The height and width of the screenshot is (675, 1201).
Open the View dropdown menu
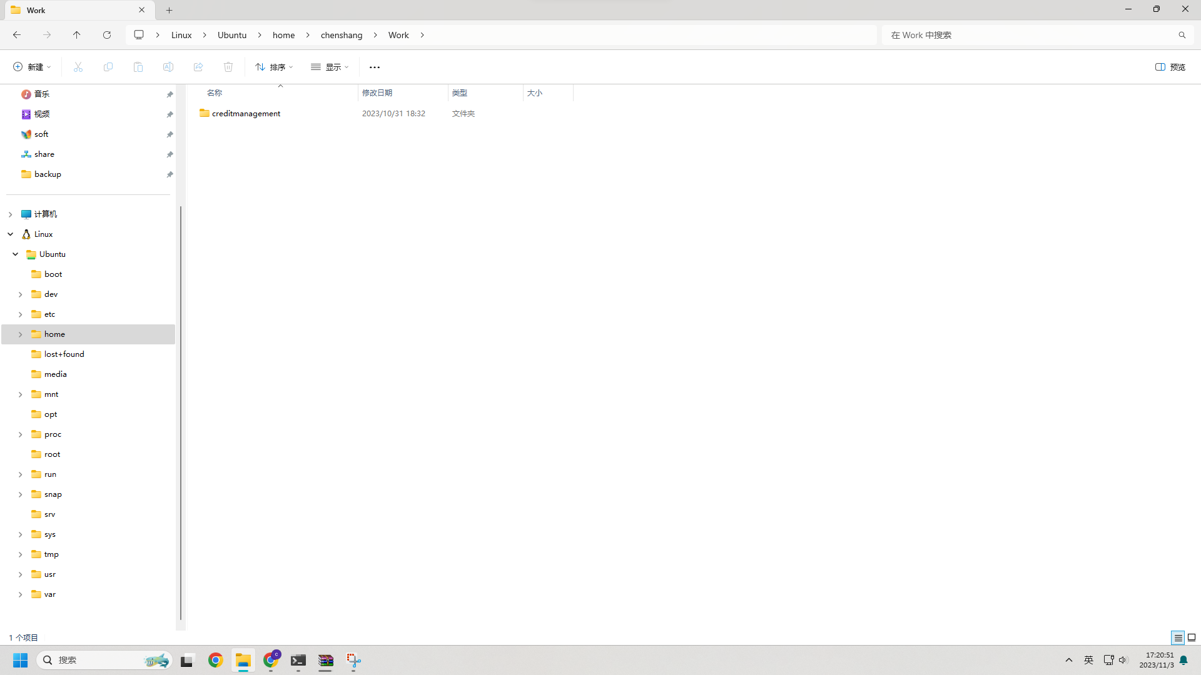click(x=330, y=67)
